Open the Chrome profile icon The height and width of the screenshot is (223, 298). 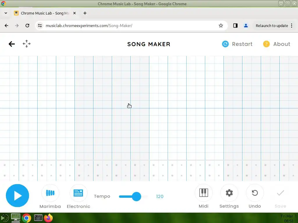(x=246, y=26)
